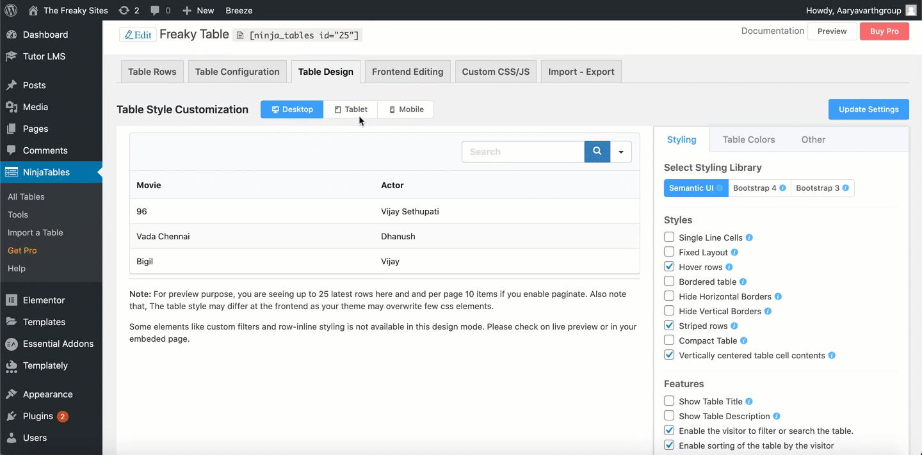Open Breeze in the admin bar
The image size is (922, 455).
[x=239, y=10]
